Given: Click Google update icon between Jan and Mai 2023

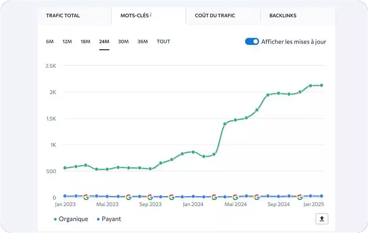Looking at the screenshot, I should pyautogui.click(x=86, y=197).
